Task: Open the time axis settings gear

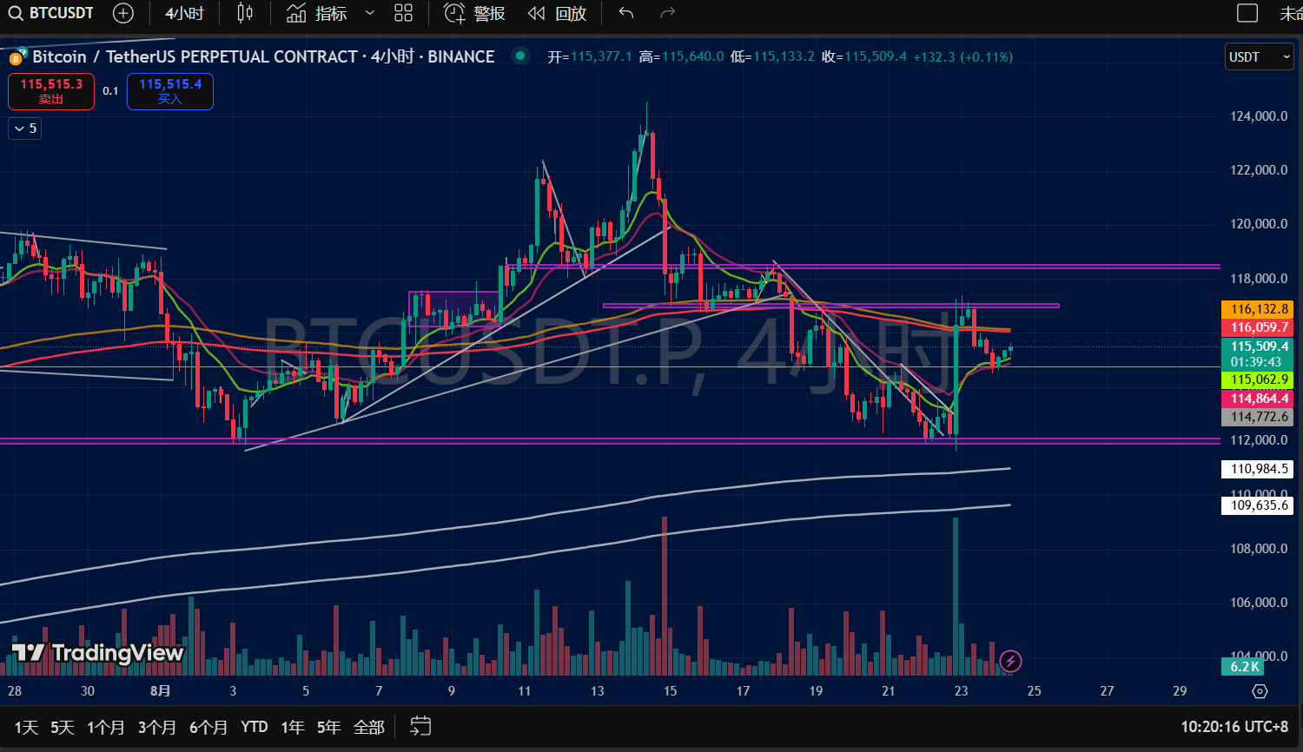Action: point(1260,691)
